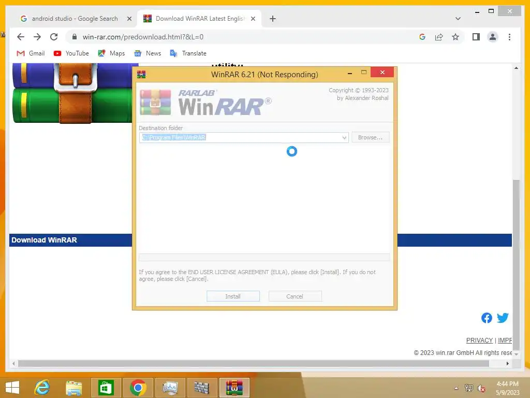
Task: Close the android studio search tab
Action: pyautogui.click(x=129, y=19)
